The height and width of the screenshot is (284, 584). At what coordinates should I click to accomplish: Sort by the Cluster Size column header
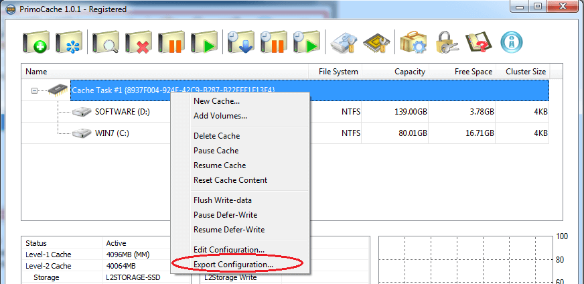pyautogui.click(x=522, y=72)
